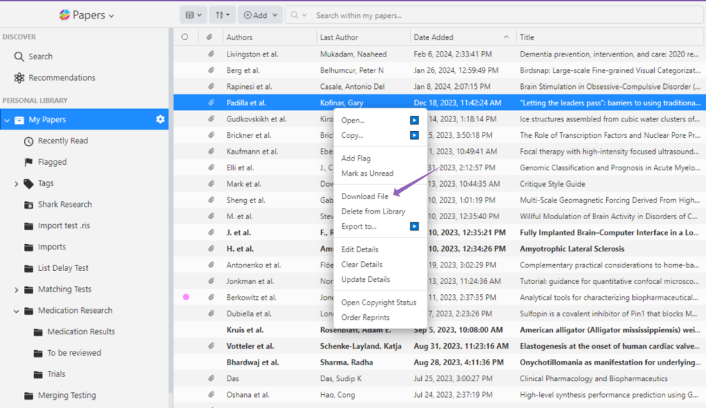The image size is (706, 408).
Task: Click Edit Details in the context menu
Action: pos(359,249)
